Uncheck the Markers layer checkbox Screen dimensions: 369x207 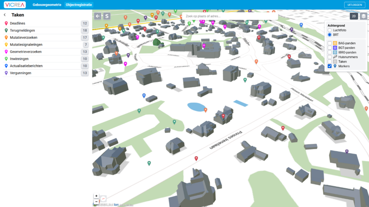coord(330,66)
